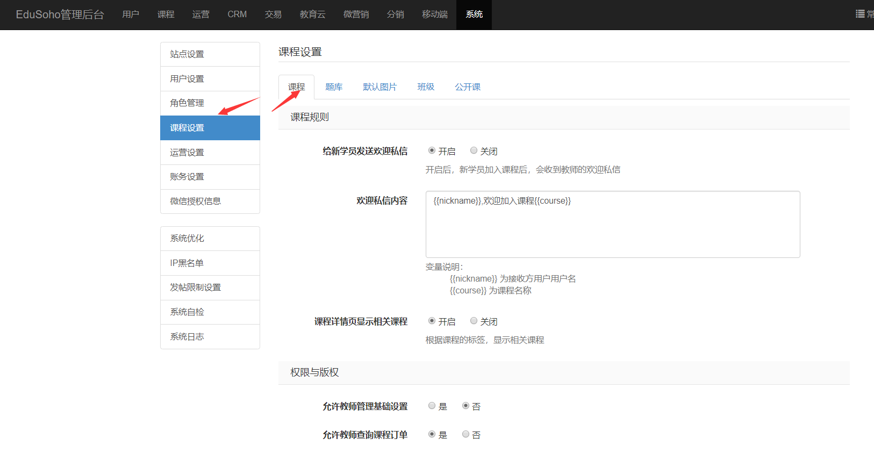Click the 欢迎私信内容 text area

[612, 224]
